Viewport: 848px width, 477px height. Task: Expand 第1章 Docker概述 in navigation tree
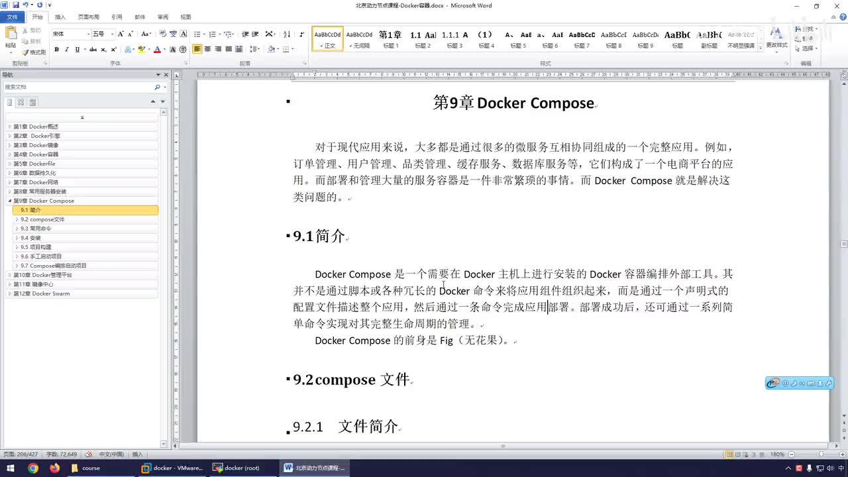pyautogui.click(x=9, y=127)
